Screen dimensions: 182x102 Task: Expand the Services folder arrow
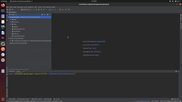click(11, 22)
